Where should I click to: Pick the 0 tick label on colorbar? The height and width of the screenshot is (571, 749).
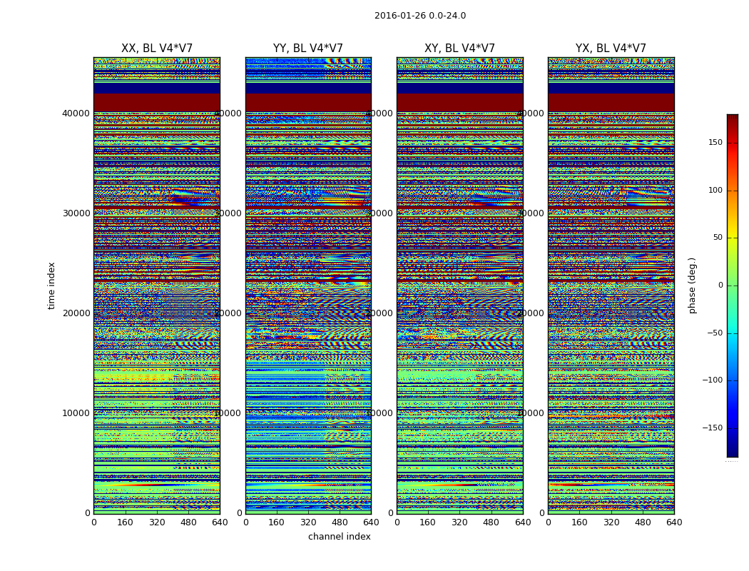tap(720, 285)
